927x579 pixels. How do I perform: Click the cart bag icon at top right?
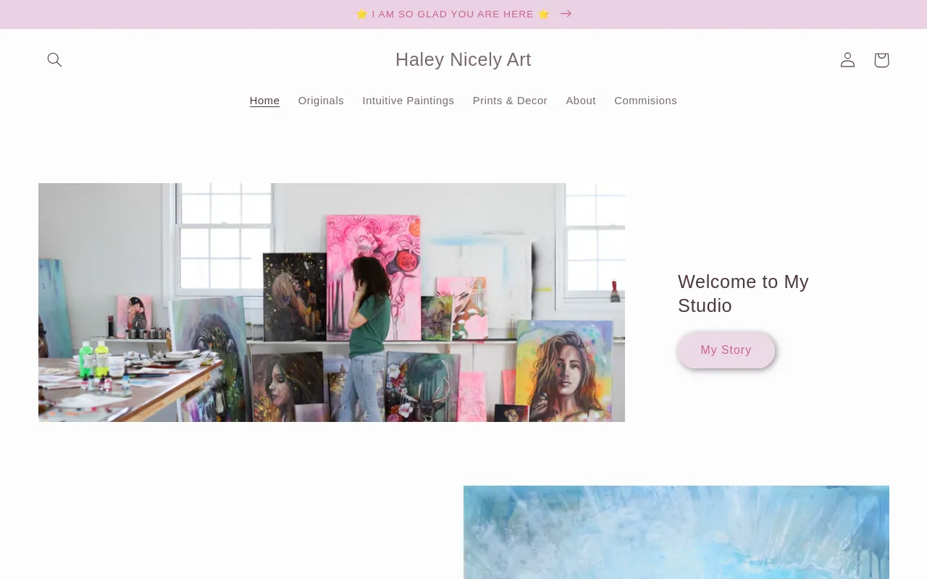[x=881, y=59]
